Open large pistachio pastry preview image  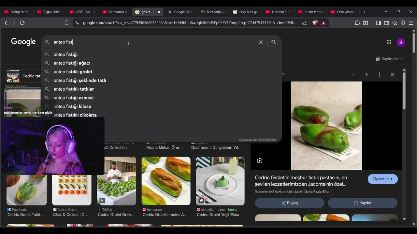[326, 125]
